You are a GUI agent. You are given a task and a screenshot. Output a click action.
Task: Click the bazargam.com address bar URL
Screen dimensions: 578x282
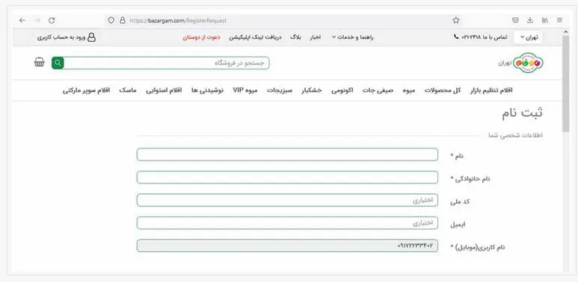tap(178, 21)
